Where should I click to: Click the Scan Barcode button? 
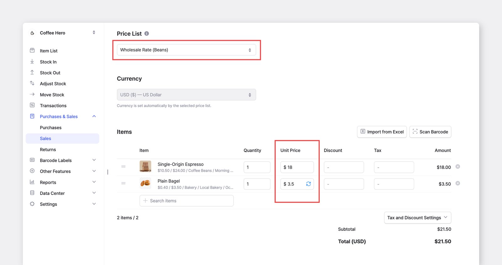pyautogui.click(x=430, y=132)
